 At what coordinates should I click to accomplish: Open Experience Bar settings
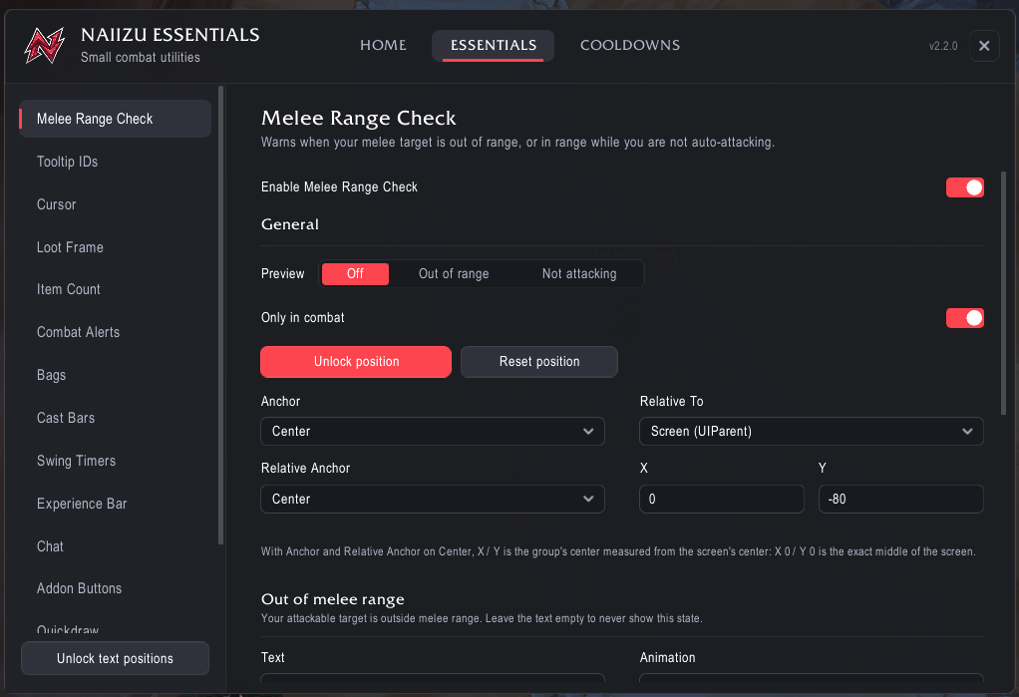pos(115,504)
